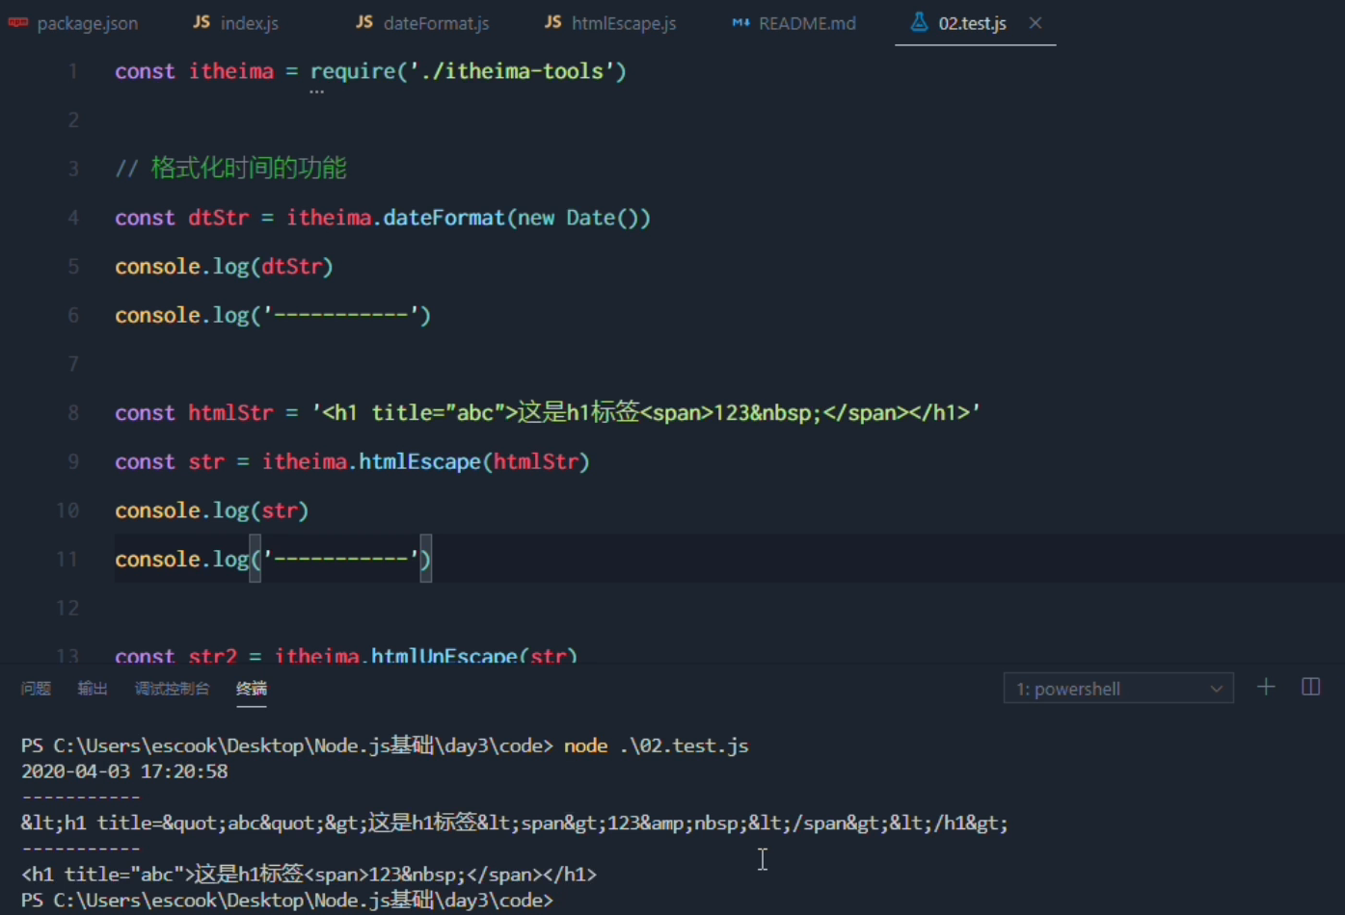Screen dimensions: 1345x915
Task: Select the 终端 panel tab
Action: [x=252, y=689]
